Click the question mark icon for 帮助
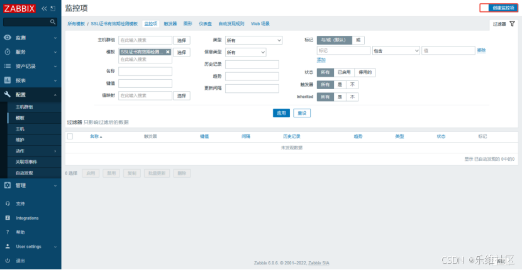 pos(8,232)
